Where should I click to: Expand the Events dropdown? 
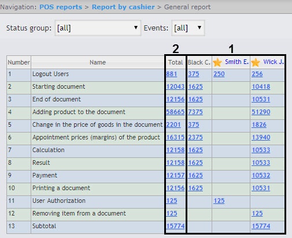[188, 28]
